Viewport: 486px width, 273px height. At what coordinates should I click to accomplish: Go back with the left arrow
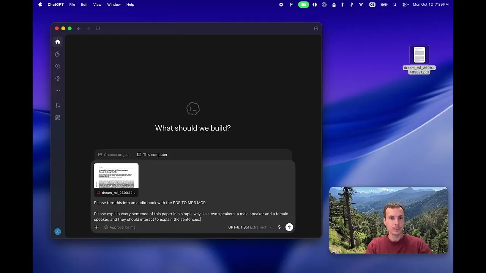(79, 28)
